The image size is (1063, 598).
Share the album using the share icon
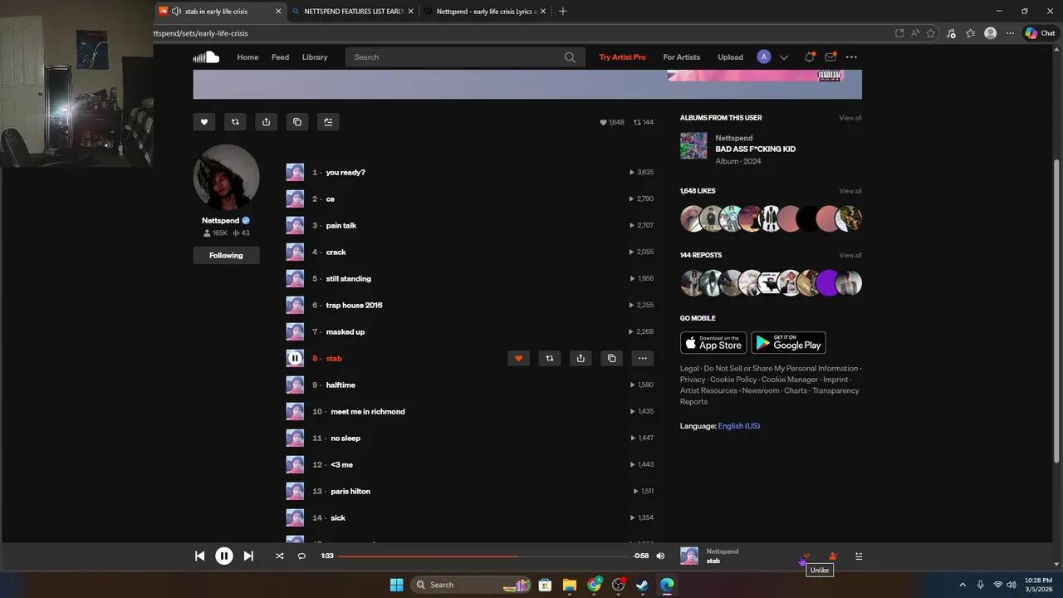click(x=266, y=122)
